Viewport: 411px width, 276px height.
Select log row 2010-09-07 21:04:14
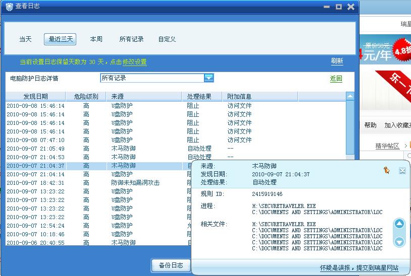pyautogui.click(x=98, y=174)
